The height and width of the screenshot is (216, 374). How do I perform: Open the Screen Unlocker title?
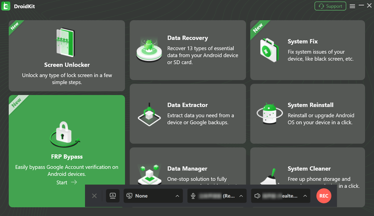pos(67,65)
